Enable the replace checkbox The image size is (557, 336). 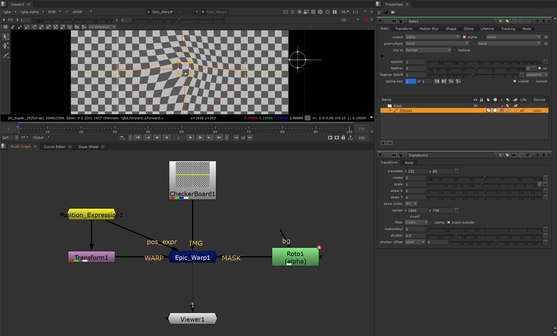pos(454,50)
